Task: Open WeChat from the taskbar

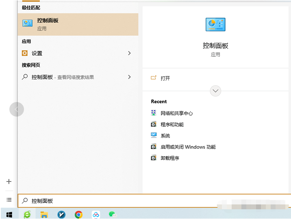Action: 113,215
